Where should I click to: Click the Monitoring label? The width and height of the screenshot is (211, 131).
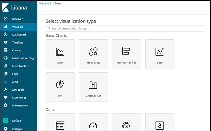click(19, 98)
